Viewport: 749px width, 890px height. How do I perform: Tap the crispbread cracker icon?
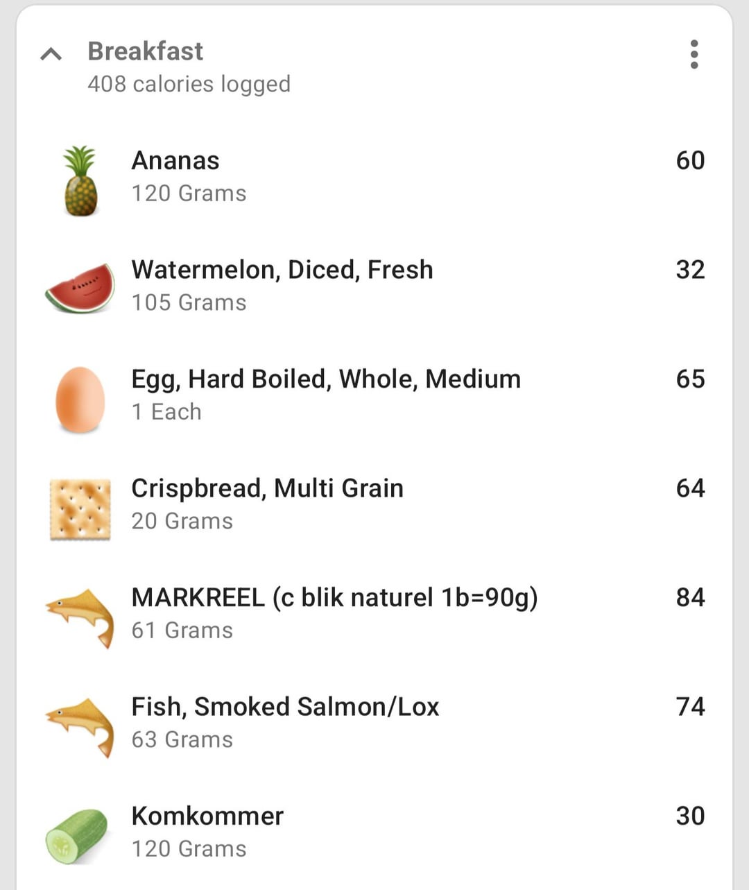click(x=80, y=509)
